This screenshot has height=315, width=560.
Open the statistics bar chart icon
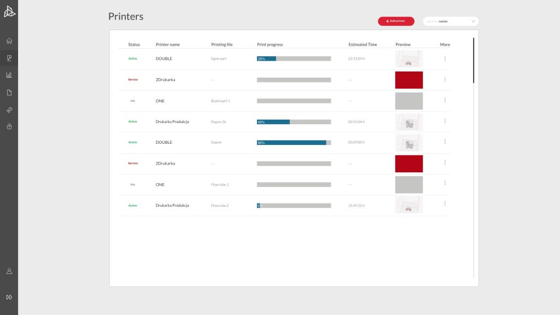tap(9, 75)
